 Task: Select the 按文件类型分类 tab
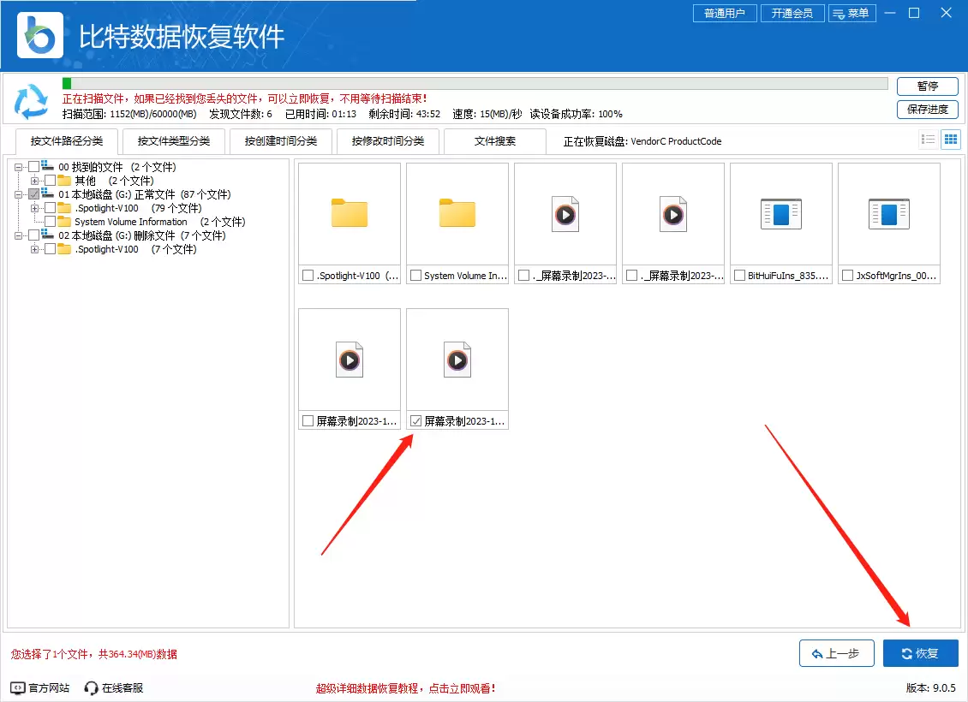(174, 141)
